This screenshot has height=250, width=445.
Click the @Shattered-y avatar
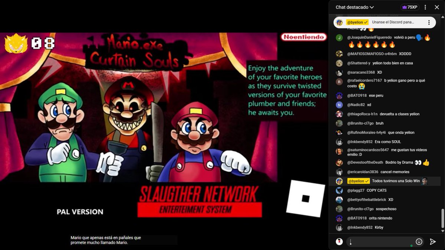pyautogui.click(x=339, y=63)
